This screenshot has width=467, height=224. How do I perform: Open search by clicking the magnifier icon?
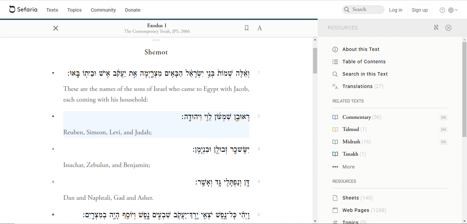(346, 9)
